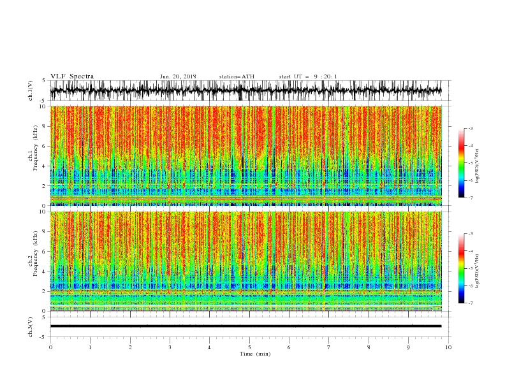Viewport: 505px width, 390px height.
Task: Click the upper 'log(PSD)(V²/Hz)' colorbar label
Action: [478, 166]
